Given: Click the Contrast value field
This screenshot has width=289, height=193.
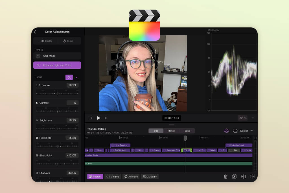Looking at the screenshot, I should [x=73, y=103].
